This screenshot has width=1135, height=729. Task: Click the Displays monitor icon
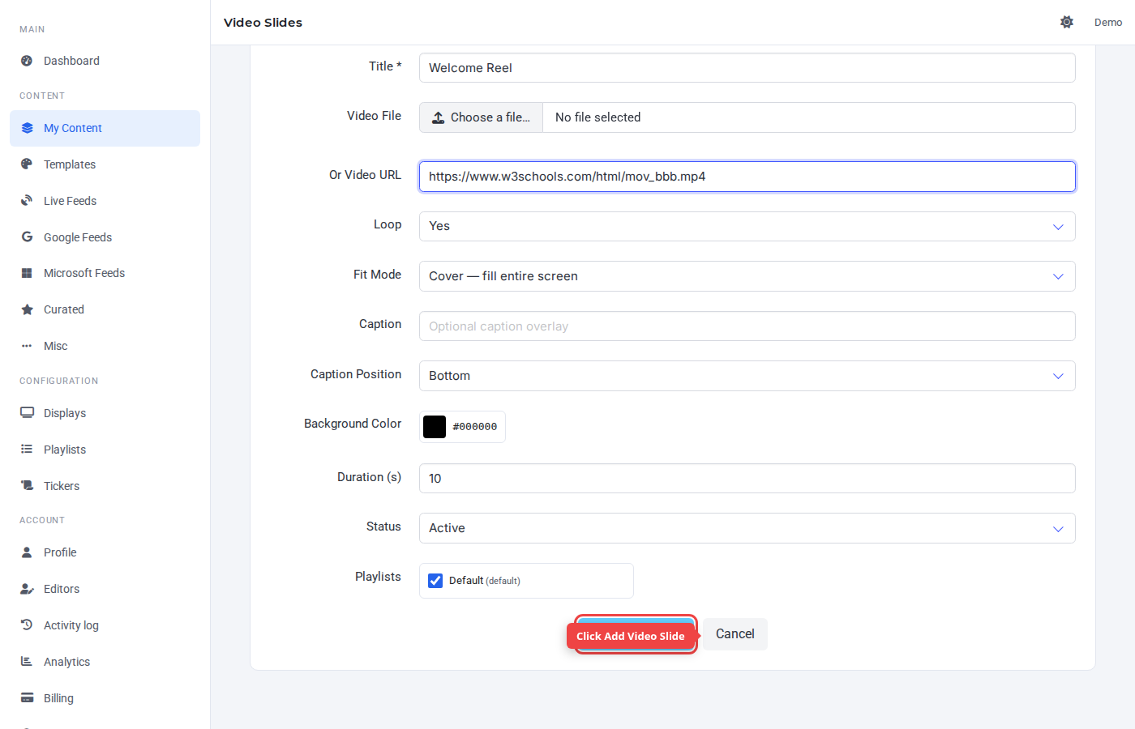tap(27, 412)
